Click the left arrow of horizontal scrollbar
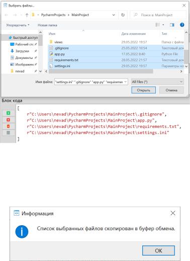This screenshot has width=190, height=261. pos(46,71)
